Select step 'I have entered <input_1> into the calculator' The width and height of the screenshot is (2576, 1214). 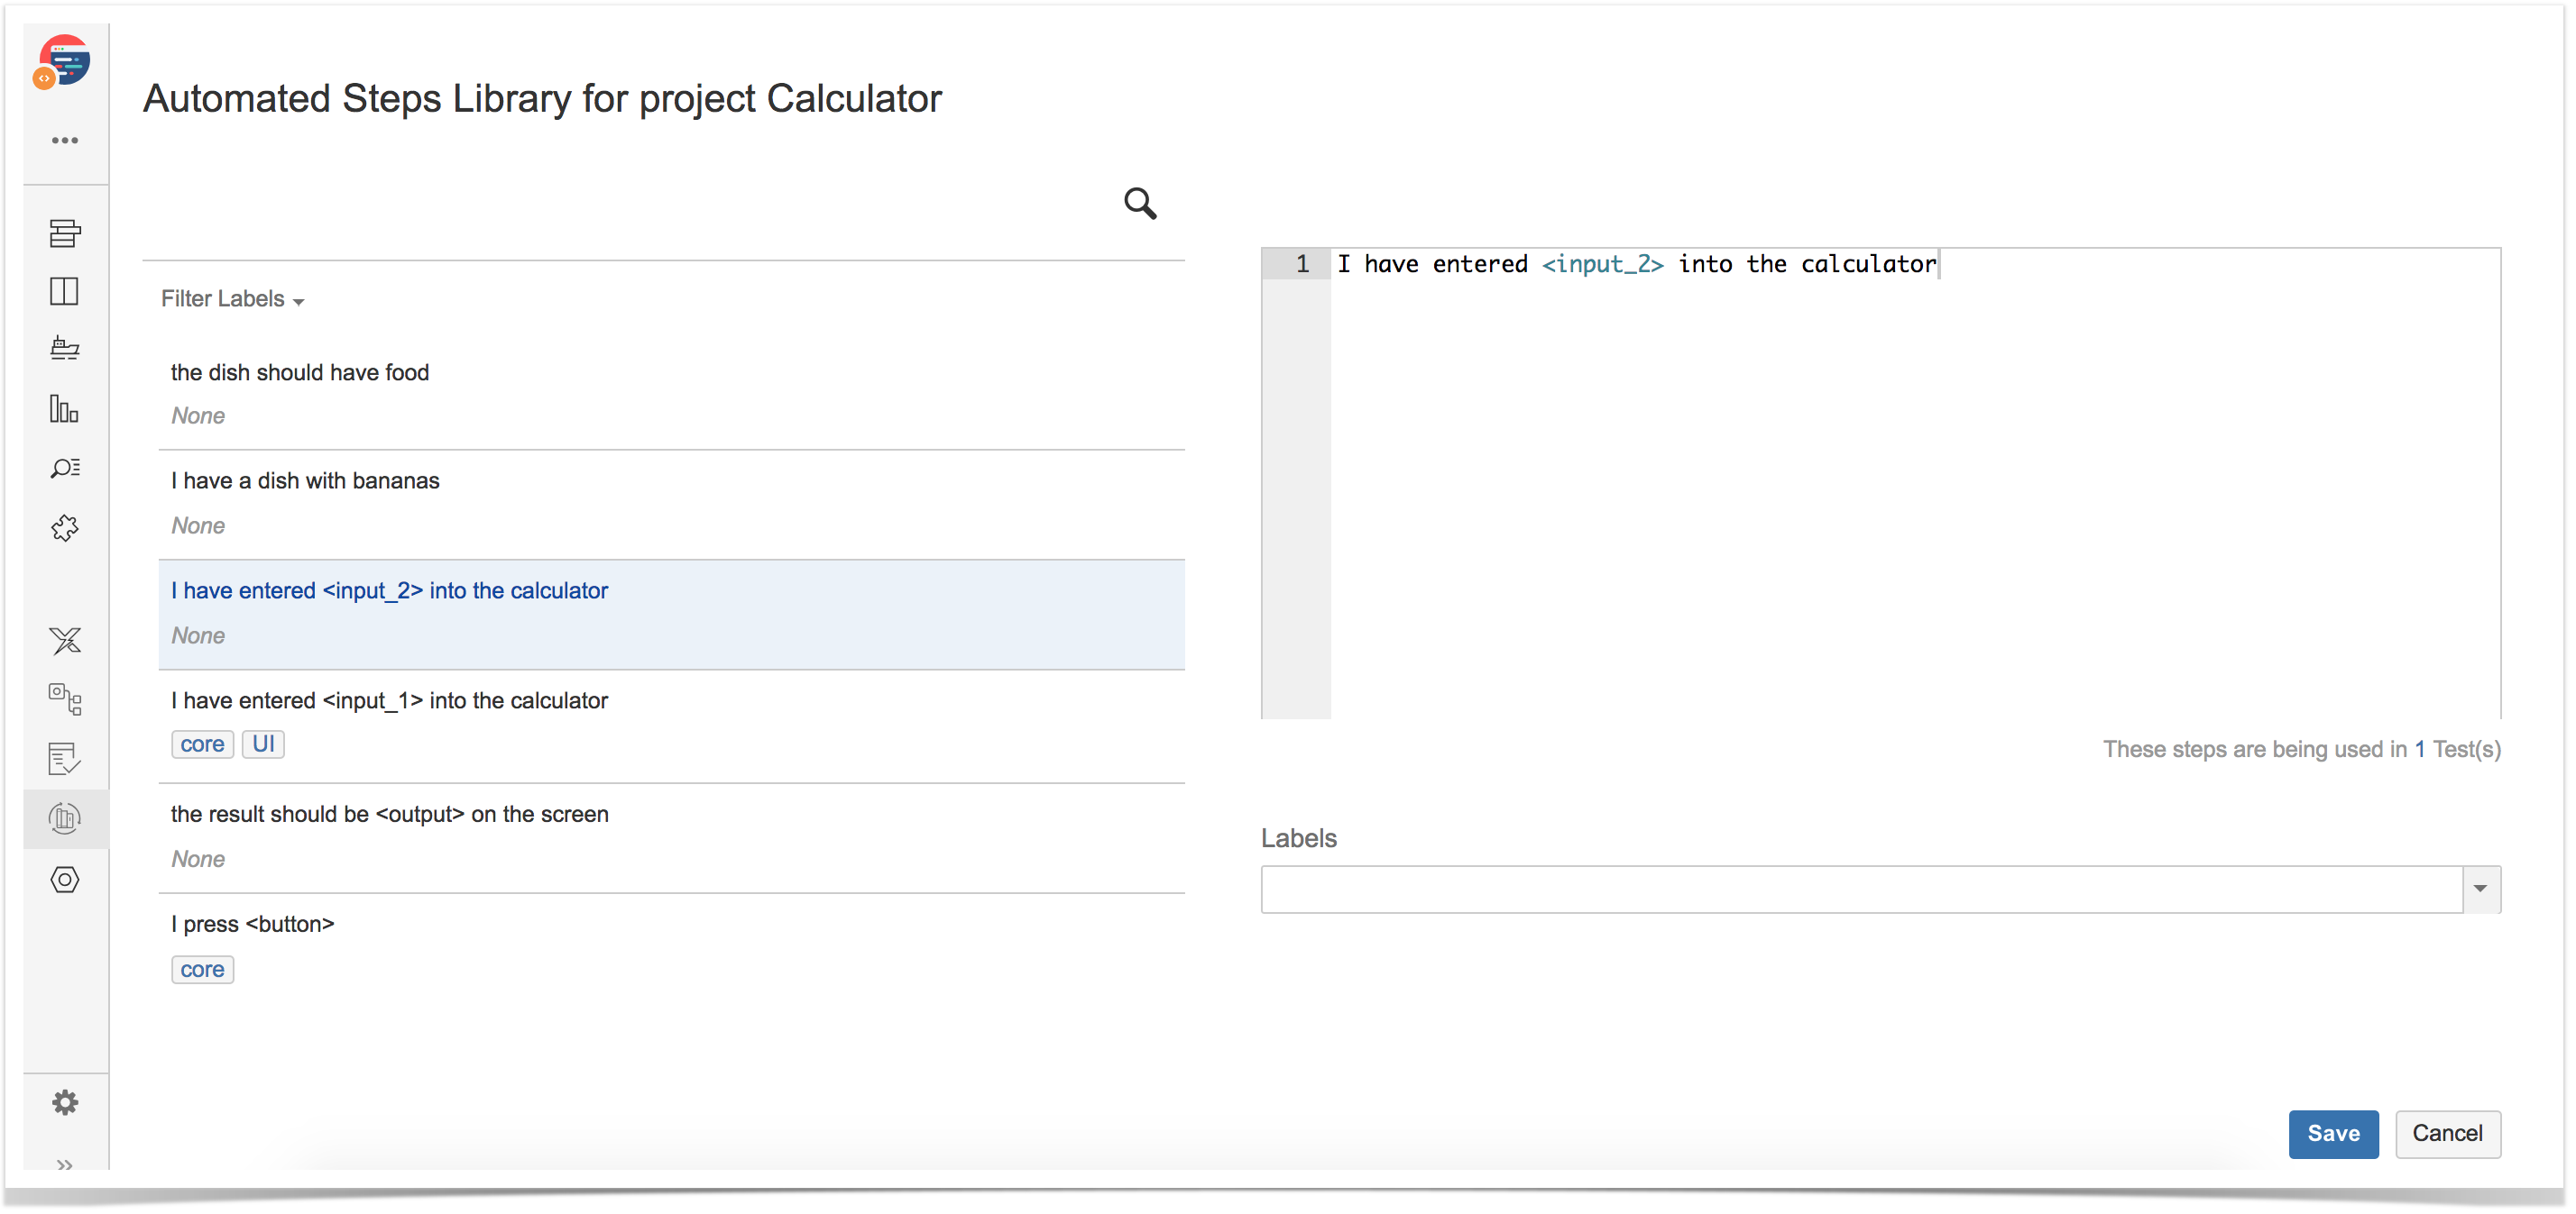[x=672, y=726]
